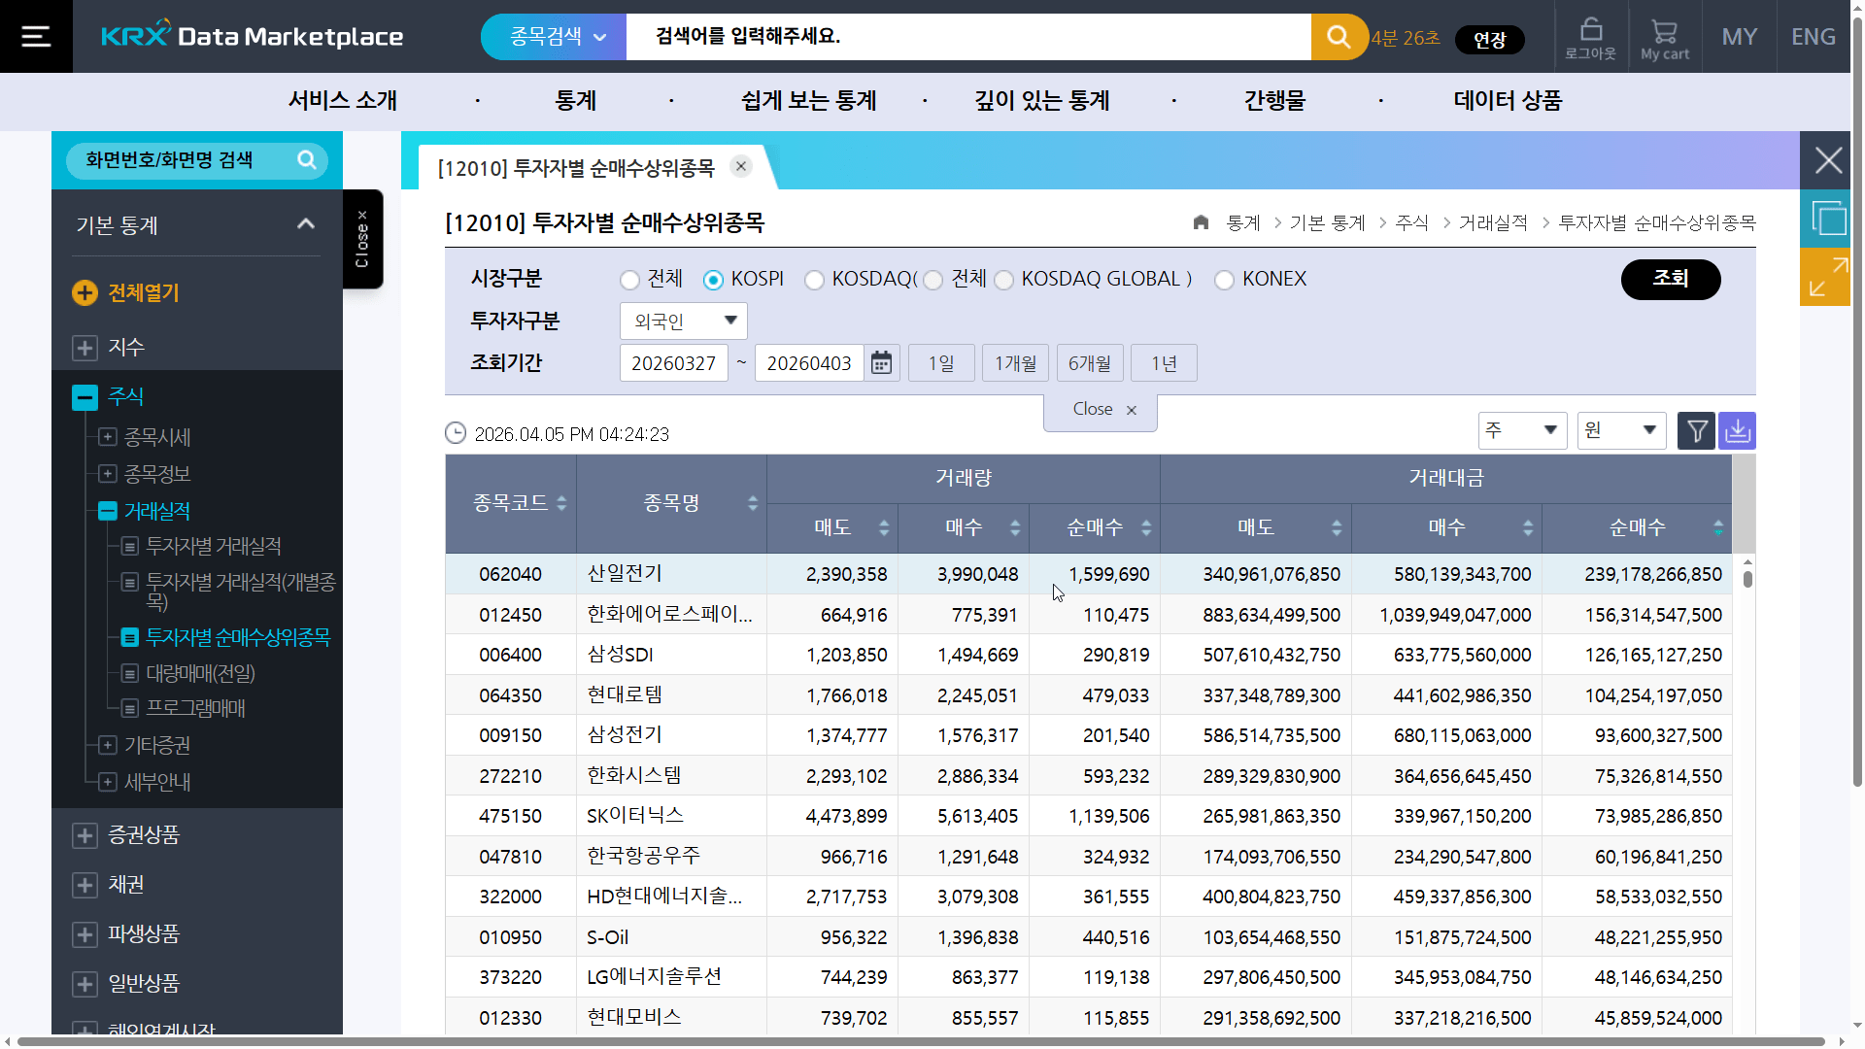Open the filter icon above the table
Image resolution: width=1865 pixels, height=1049 pixels.
(1696, 430)
